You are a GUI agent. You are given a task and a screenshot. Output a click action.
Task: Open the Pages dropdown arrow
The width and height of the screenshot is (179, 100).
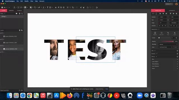(x=5, y=14)
